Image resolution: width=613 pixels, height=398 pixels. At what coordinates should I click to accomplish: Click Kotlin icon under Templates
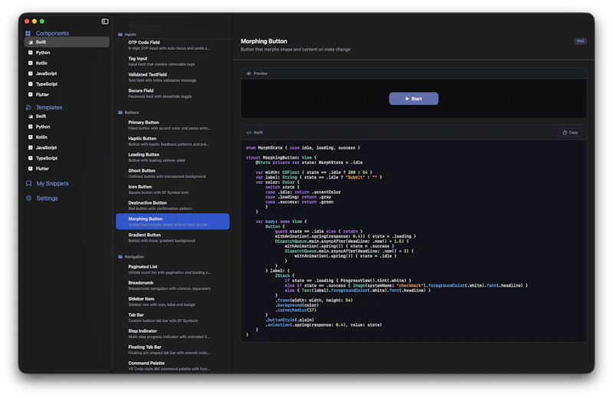[x=31, y=137]
